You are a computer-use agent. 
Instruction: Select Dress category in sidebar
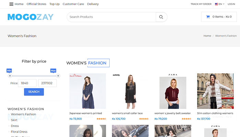(15, 126)
